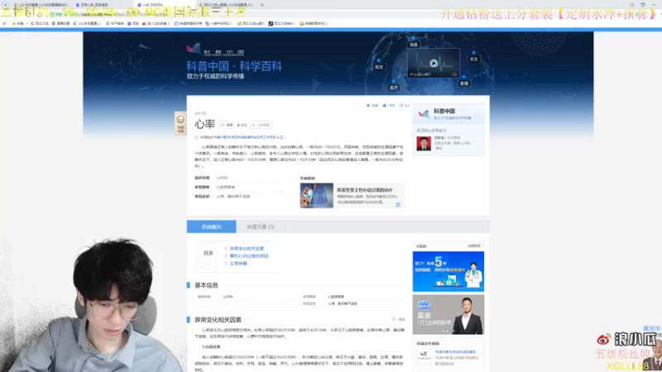Open the side tab with smiley icon
This screenshot has height=372, width=662.
point(180,123)
